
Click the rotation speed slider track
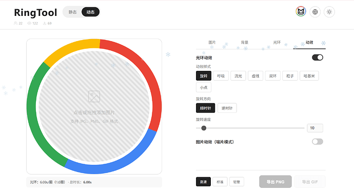pos(250,128)
